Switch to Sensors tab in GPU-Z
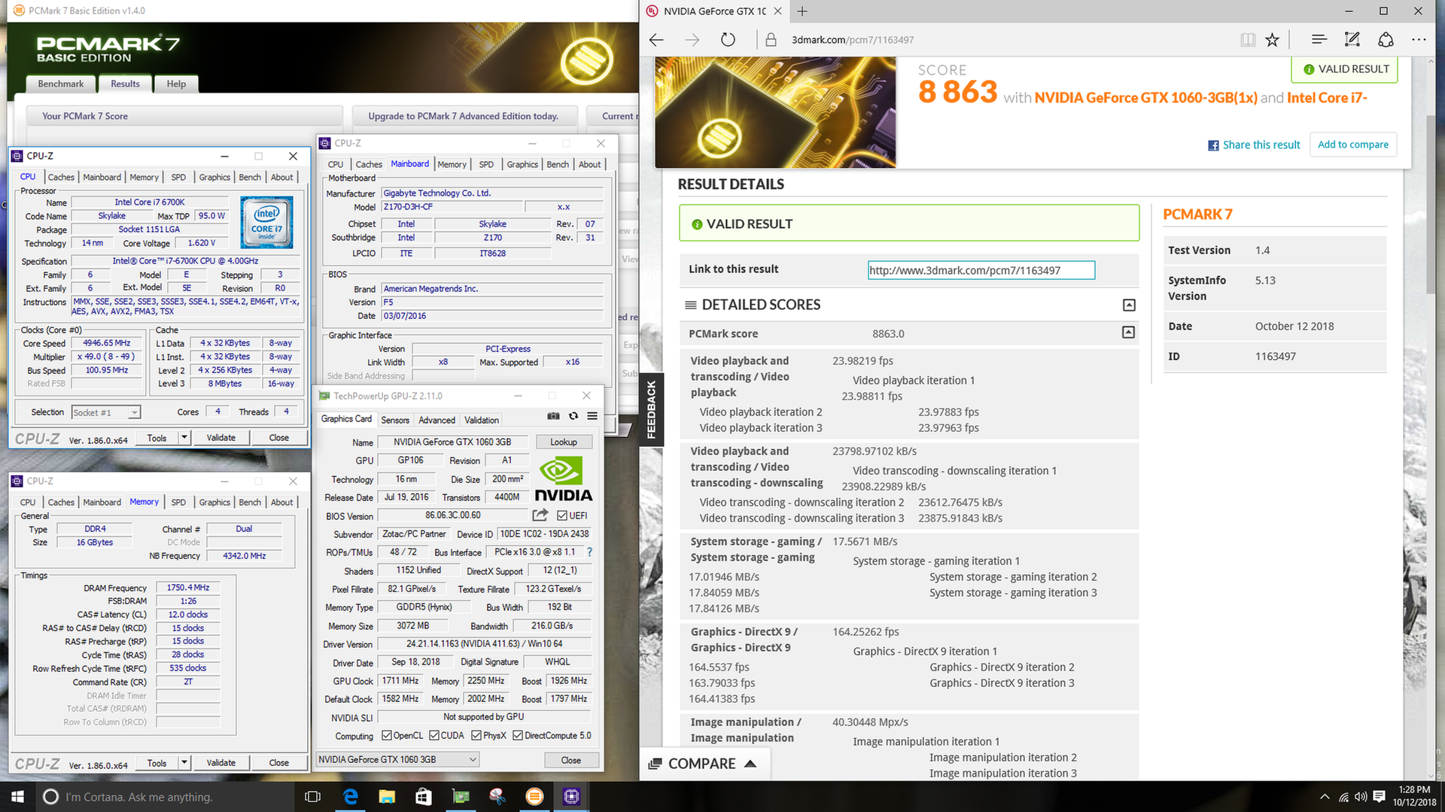 tap(395, 420)
